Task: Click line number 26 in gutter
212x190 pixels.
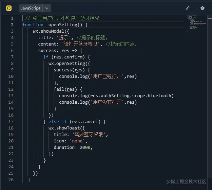Action: (11, 179)
